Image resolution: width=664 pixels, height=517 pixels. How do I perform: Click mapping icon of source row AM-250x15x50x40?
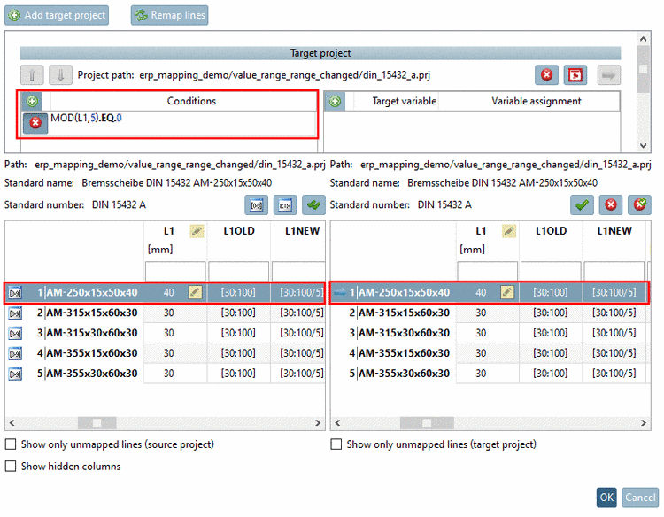pos(15,293)
